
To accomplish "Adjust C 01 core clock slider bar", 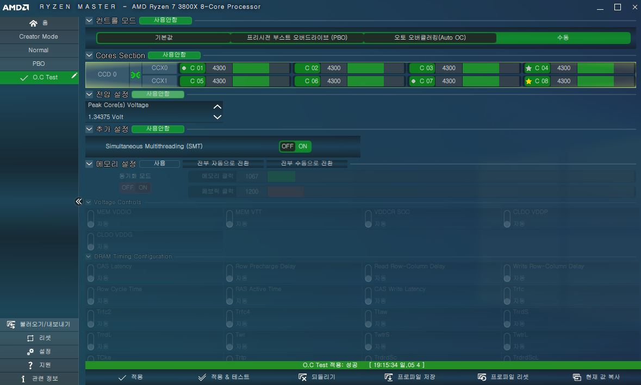I will 261,68.
